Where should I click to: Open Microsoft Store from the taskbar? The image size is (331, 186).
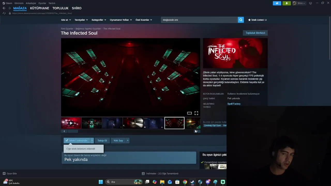coord(177,182)
